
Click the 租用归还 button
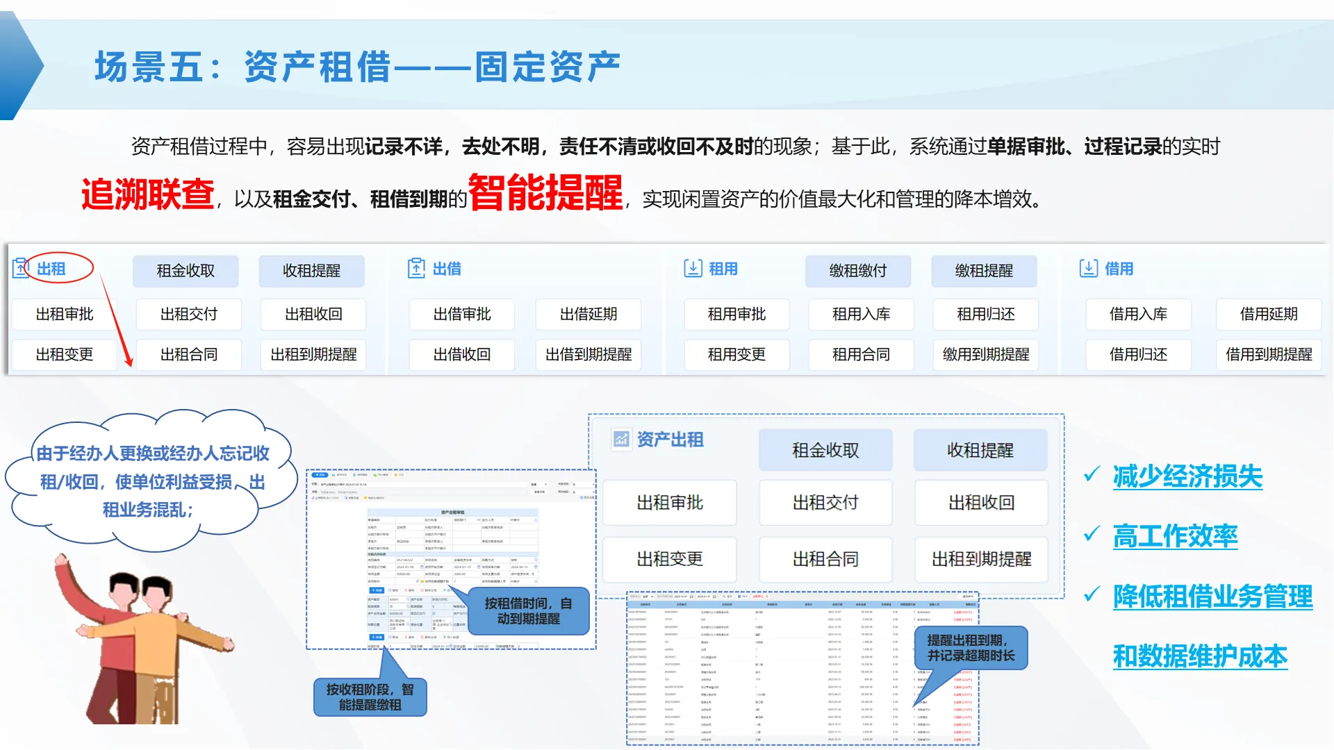click(986, 315)
